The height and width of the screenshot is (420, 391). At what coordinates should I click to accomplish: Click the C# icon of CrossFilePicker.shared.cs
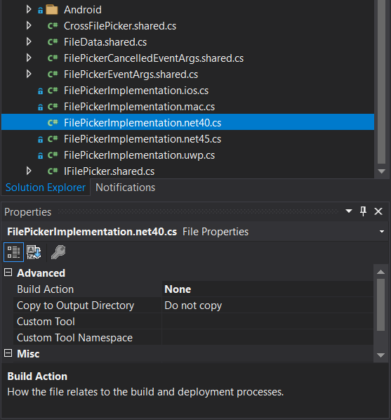click(53, 26)
